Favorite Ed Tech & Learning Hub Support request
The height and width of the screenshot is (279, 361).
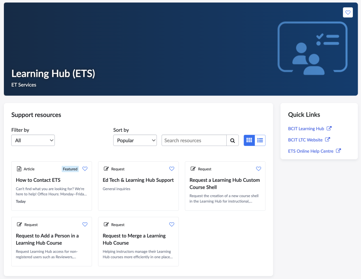tap(172, 169)
